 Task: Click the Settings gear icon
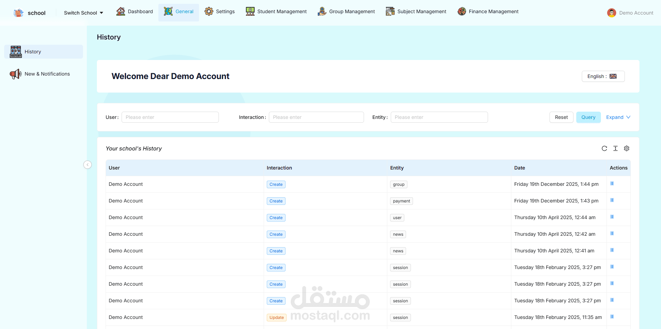[209, 11]
